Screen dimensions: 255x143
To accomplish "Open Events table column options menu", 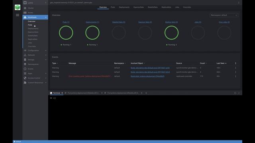I will [235, 63].
